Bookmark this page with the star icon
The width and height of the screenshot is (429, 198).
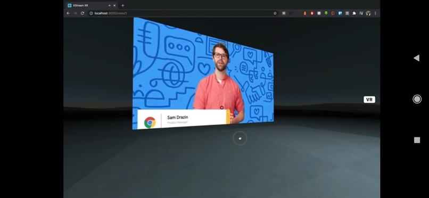(275, 13)
